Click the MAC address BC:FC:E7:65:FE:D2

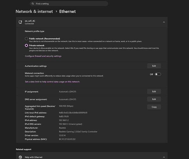click(67, 139)
